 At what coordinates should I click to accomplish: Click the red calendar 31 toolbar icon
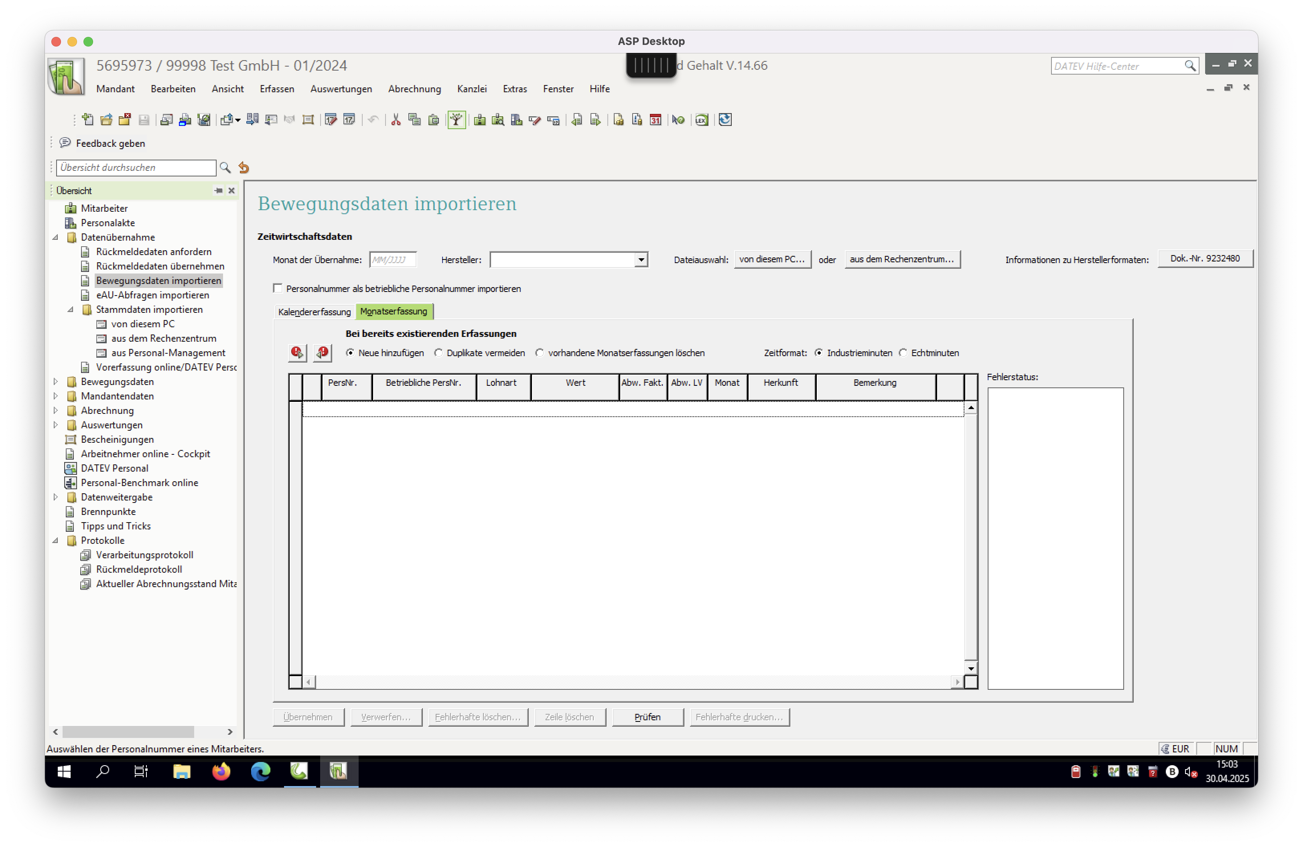[x=656, y=120]
